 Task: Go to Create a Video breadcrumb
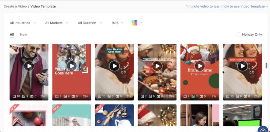pos(15,6)
